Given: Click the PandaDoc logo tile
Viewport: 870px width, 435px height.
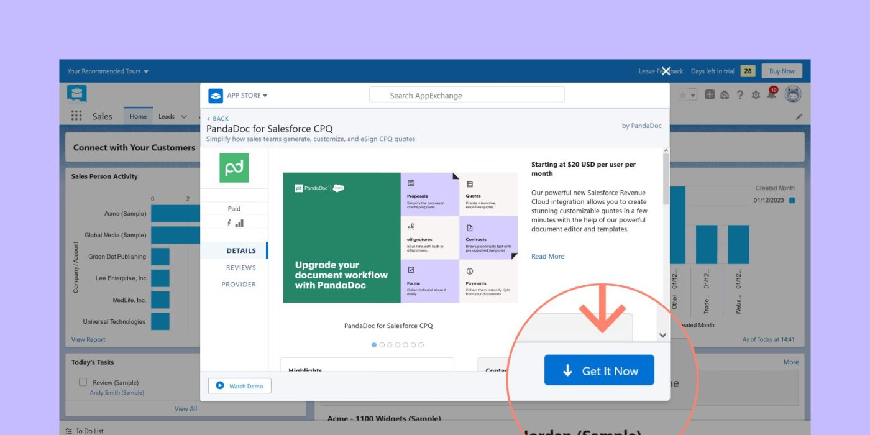Looking at the screenshot, I should (x=234, y=168).
